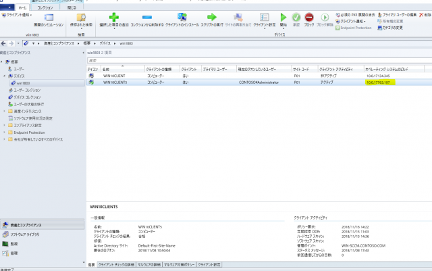Select the WIN10CLIENT device row

(x=115, y=75)
